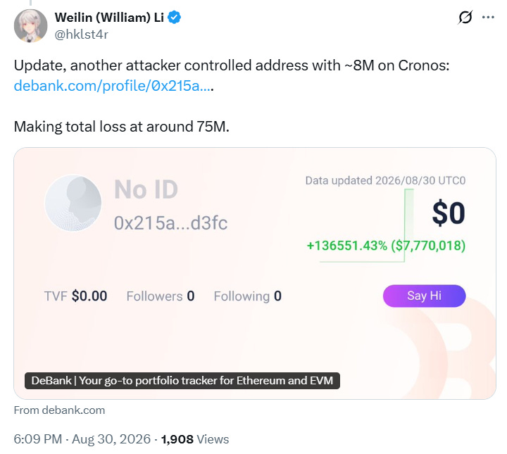Open the debank.com/profile/0x215a link
507x454 pixels.
pos(113,86)
